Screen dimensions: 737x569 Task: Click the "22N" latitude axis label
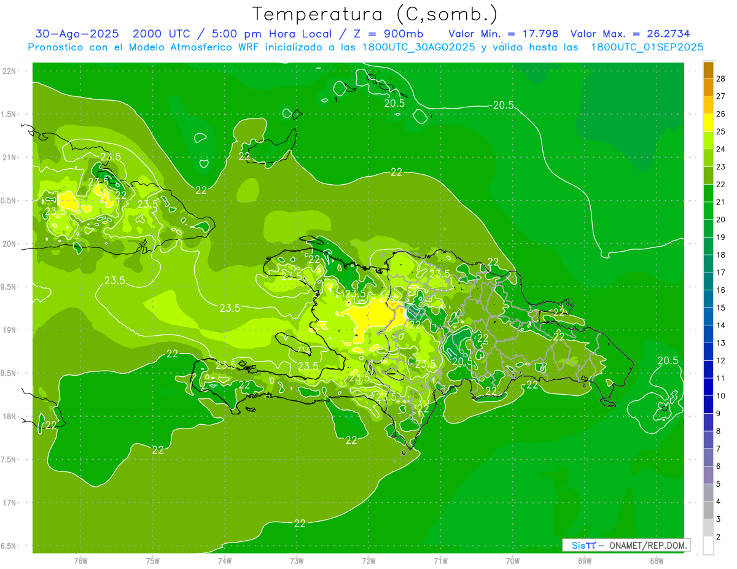coord(9,71)
